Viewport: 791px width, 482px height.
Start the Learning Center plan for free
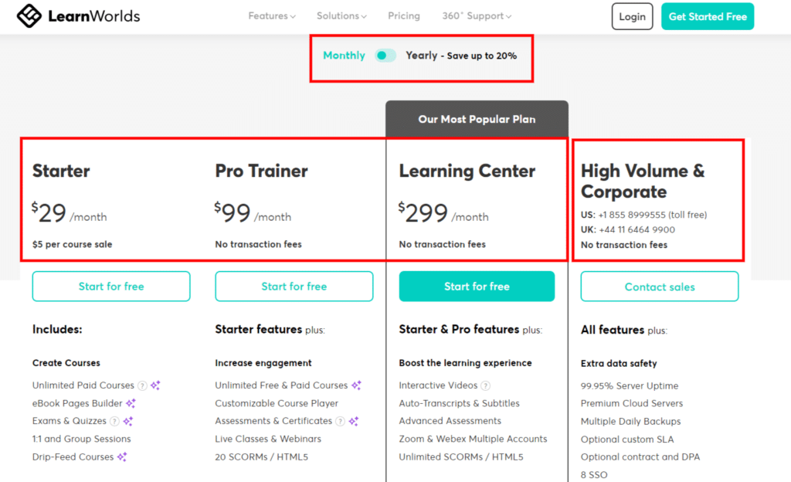click(x=477, y=287)
